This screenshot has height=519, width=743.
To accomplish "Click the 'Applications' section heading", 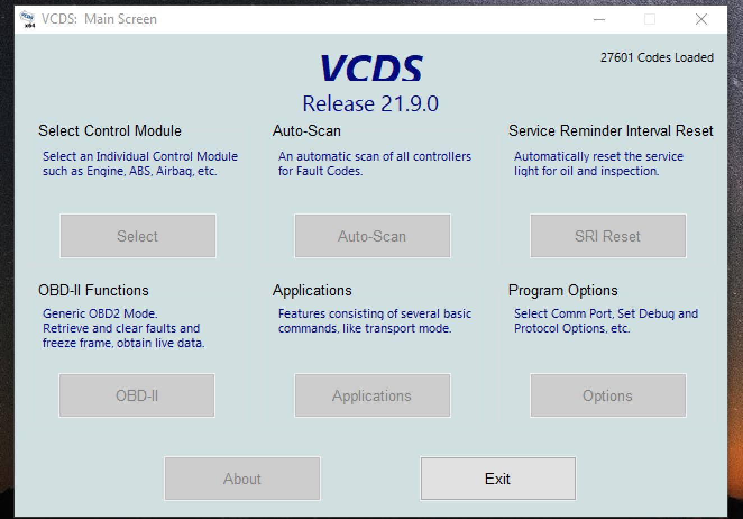I will tap(312, 290).
